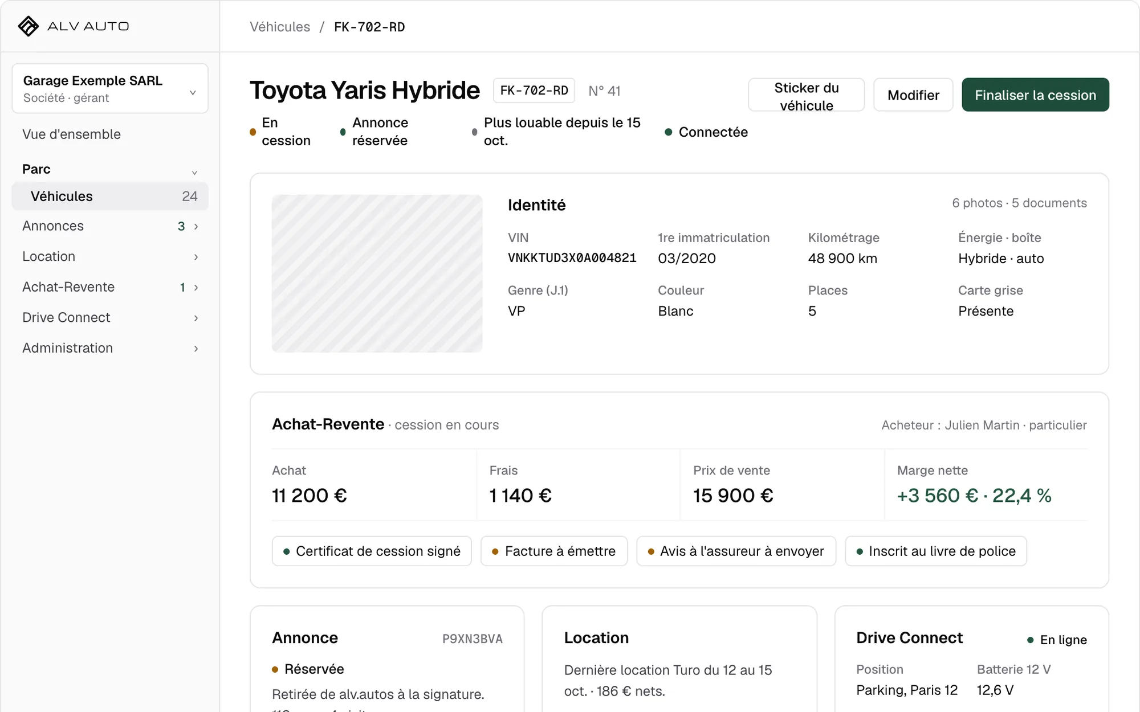
Task: Click the 'Certificat de cession signé' chip
Action: [372, 551]
